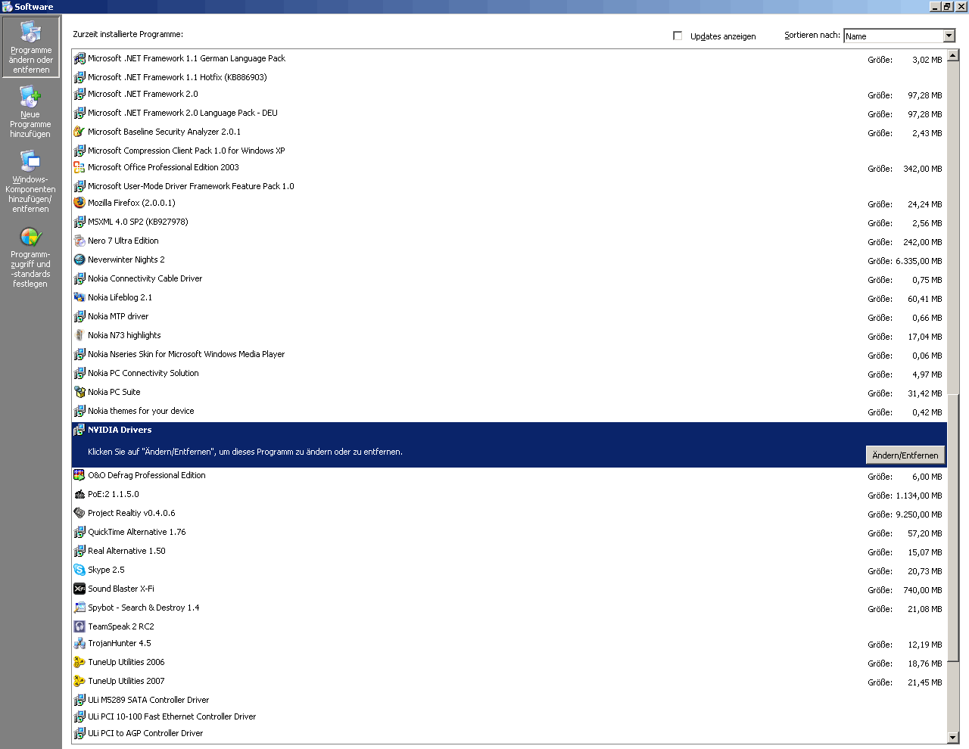Click the Skype 2.5 icon
Screen dimensions: 969x749
(79, 570)
